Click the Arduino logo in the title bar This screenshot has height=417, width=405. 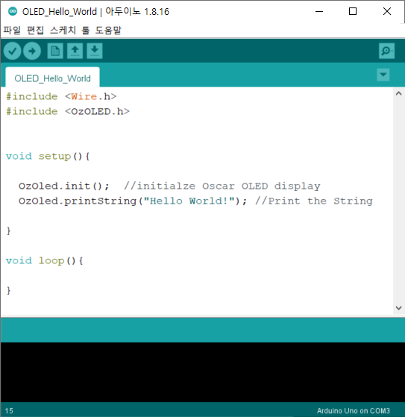pyautogui.click(x=13, y=11)
